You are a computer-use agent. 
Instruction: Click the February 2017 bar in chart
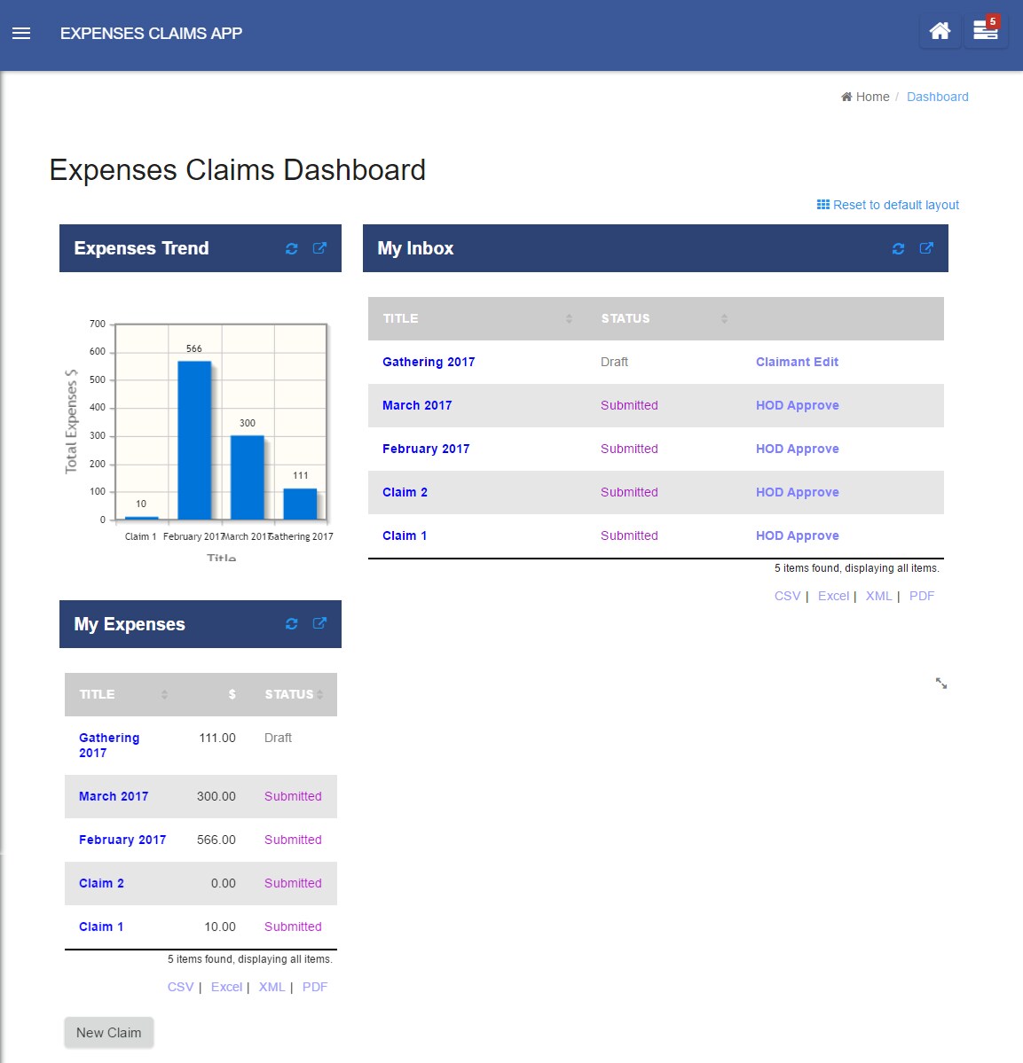tap(194, 441)
